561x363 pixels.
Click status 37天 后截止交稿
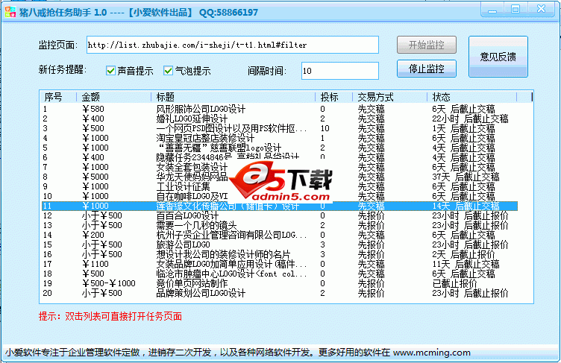coord(466,177)
